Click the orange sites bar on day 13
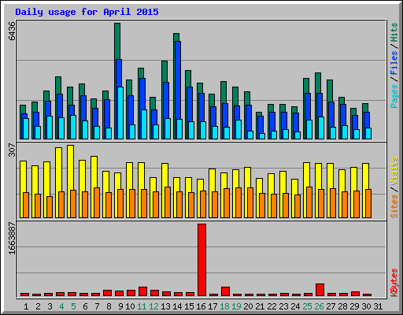The image size is (403, 315). click(168, 202)
